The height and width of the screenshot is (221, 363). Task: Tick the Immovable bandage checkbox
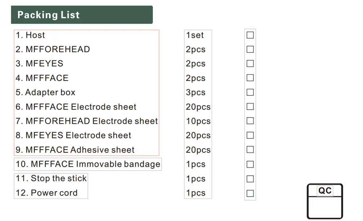(250, 164)
